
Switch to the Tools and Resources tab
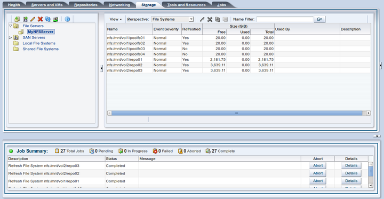pos(186,5)
